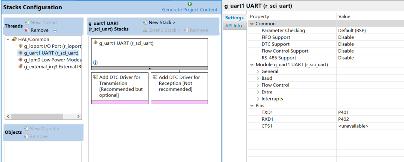Click the Add DTC Driver for Reception icon
This screenshot has width=404, height=162.
[x=155, y=77]
